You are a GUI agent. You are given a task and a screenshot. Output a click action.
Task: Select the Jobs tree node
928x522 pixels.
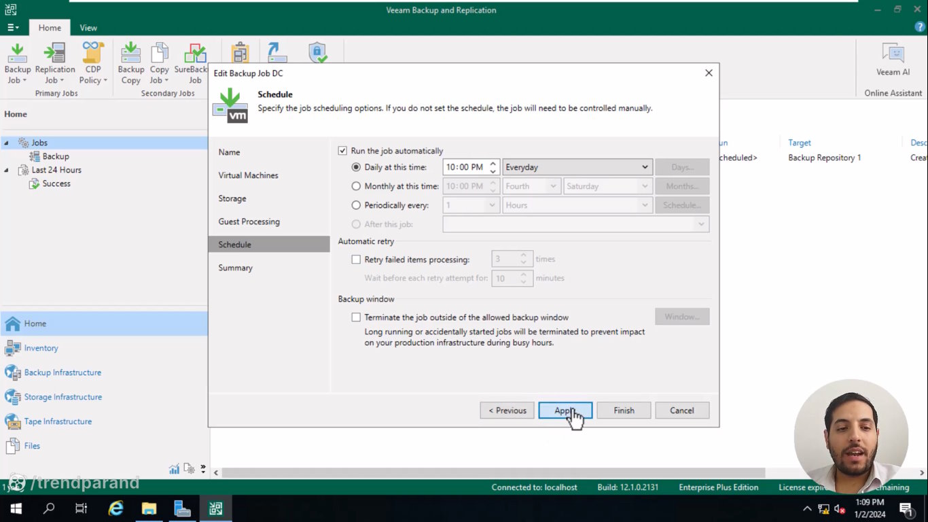[x=39, y=143]
